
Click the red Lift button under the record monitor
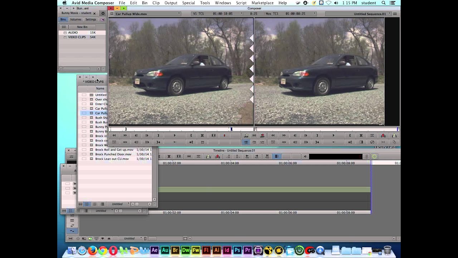point(383,135)
